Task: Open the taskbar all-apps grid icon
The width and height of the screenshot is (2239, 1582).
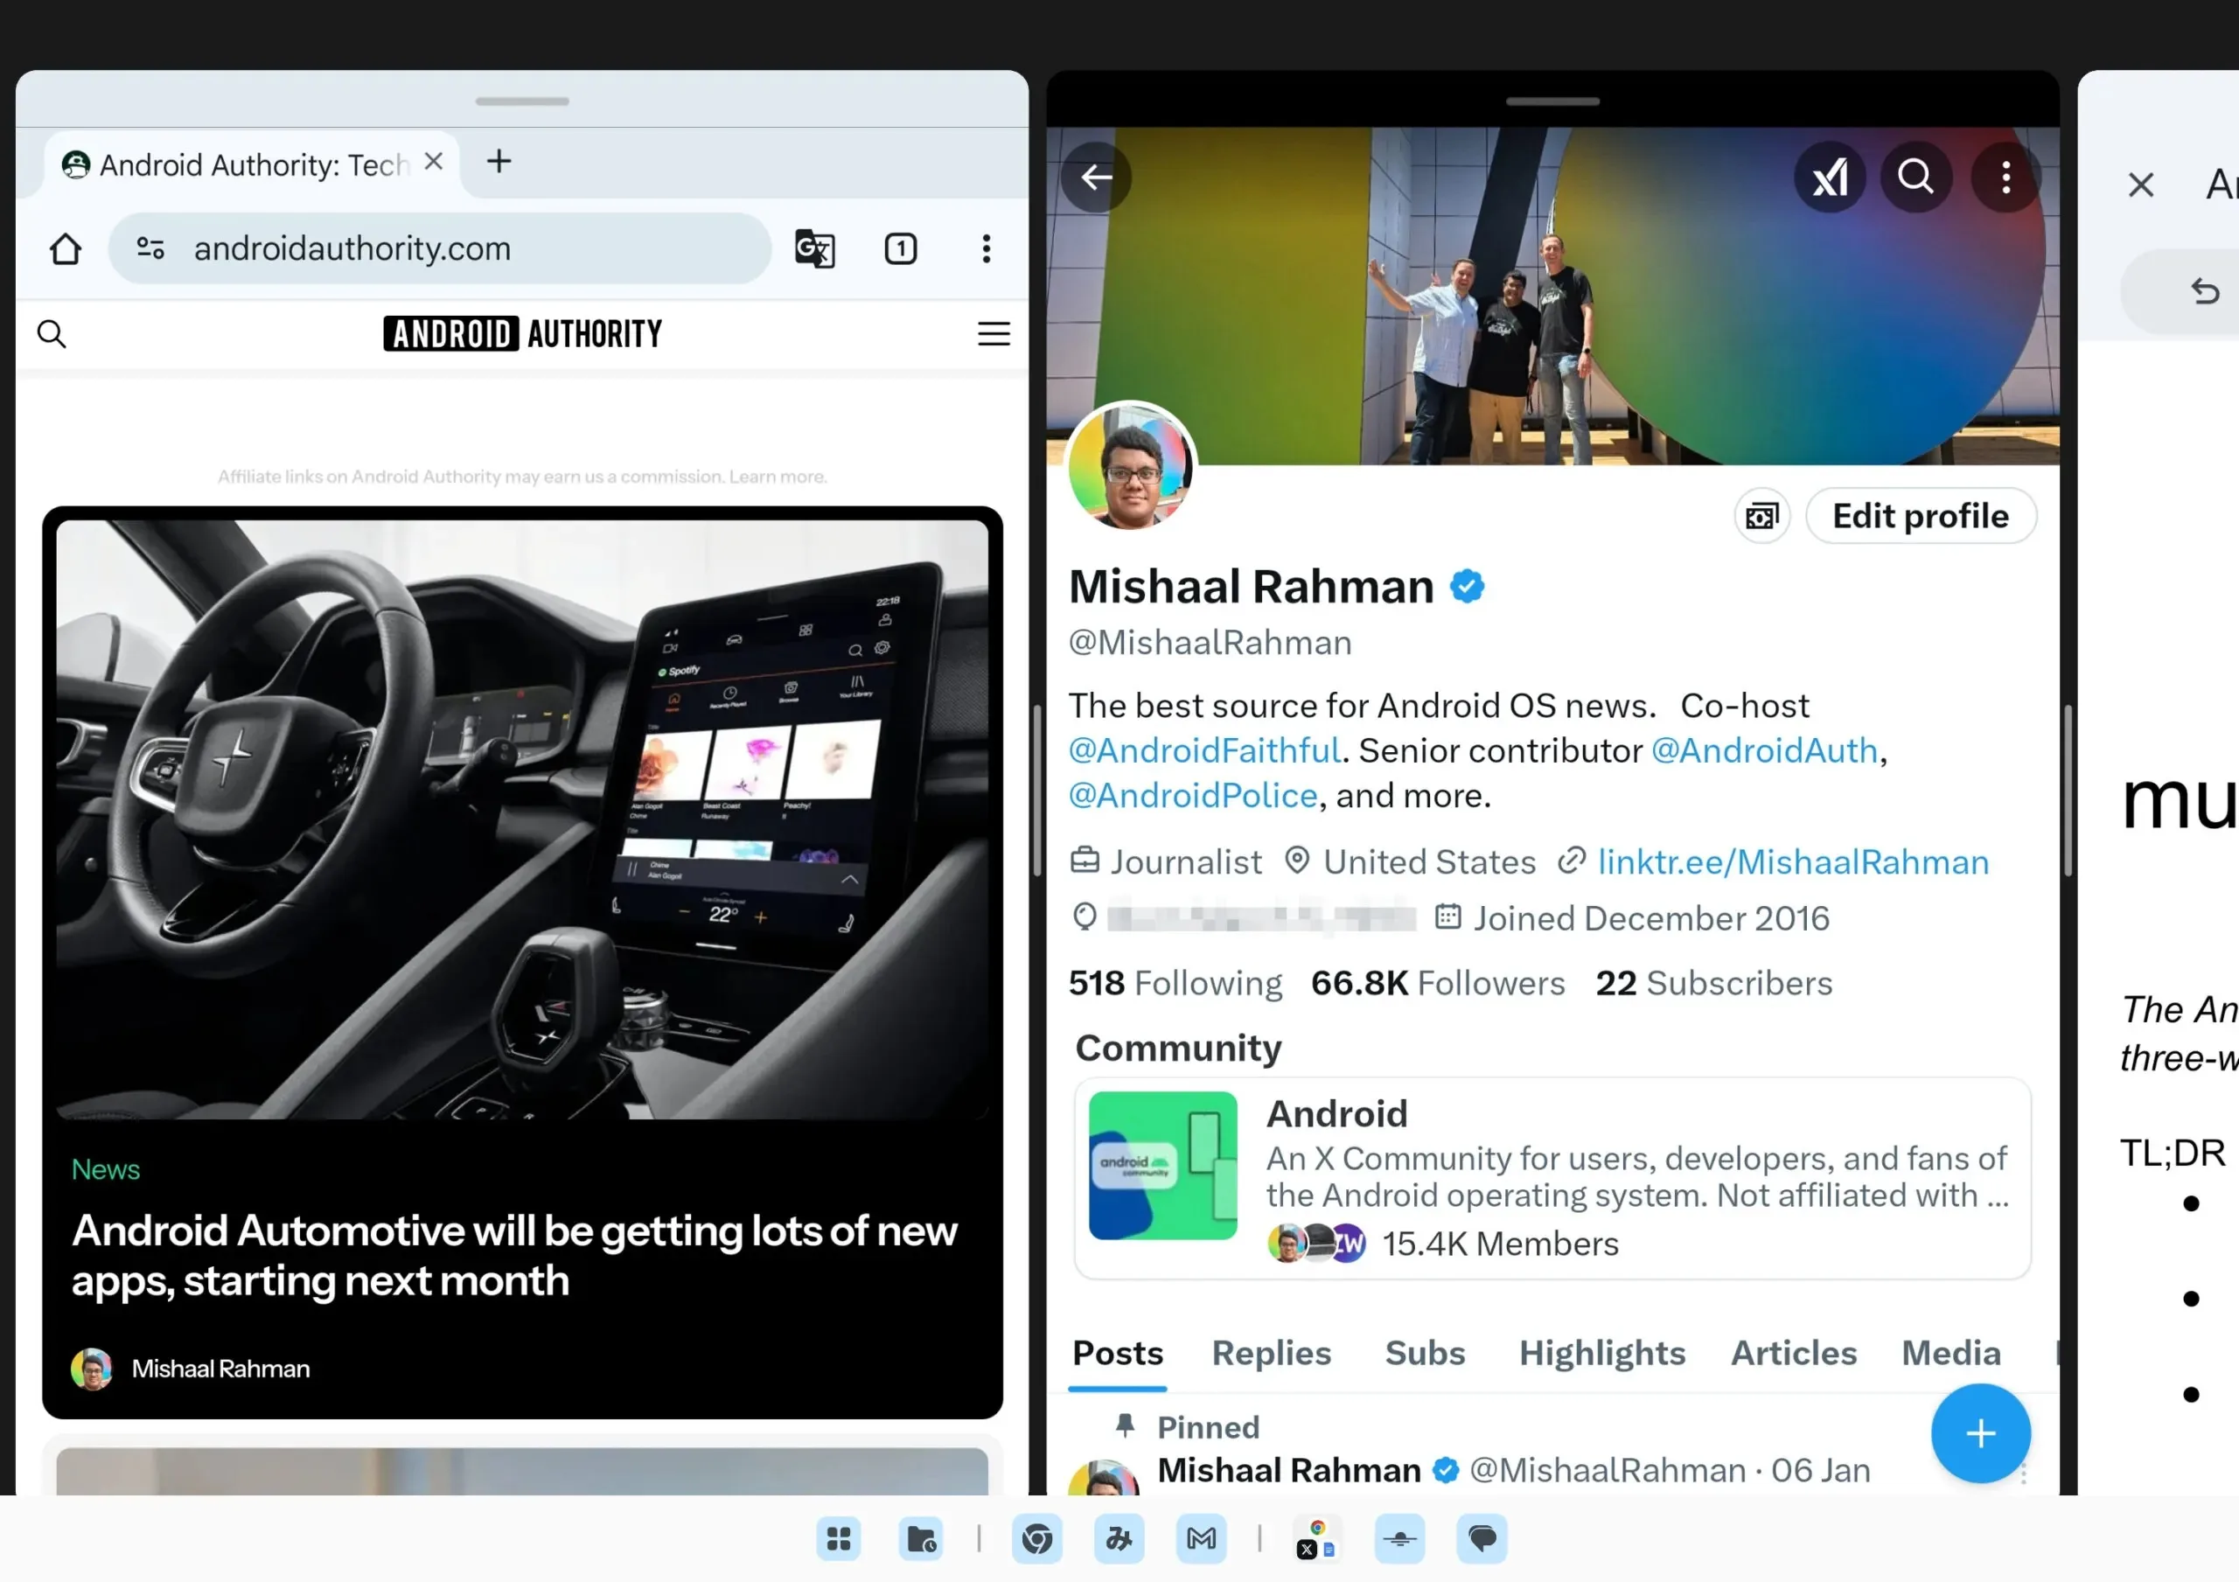Action: tap(838, 1539)
